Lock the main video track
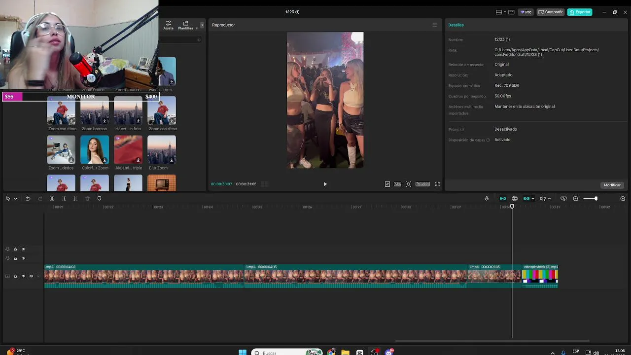631x355 pixels. pyautogui.click(x=15, y=276)
